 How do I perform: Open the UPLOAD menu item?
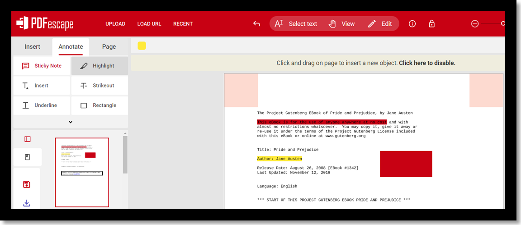[x=115, y=24]
